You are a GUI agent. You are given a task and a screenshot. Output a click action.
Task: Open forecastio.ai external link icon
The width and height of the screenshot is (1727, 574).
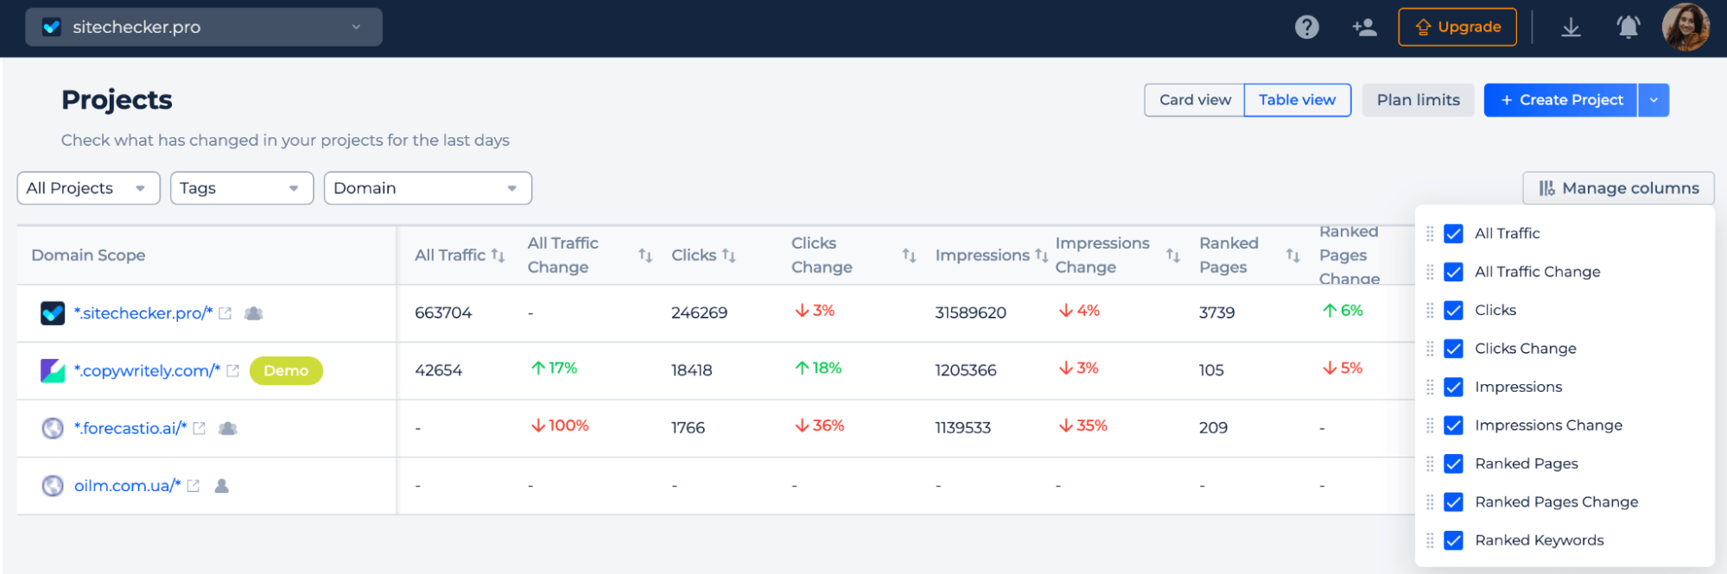pos(199,428)
